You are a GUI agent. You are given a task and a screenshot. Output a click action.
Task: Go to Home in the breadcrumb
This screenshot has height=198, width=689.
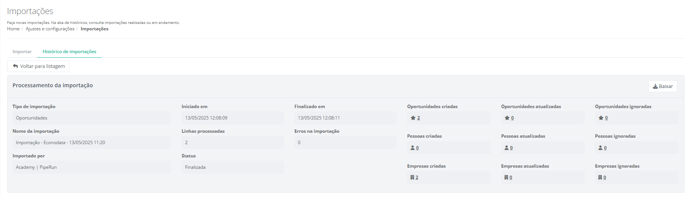pos(13,29)
